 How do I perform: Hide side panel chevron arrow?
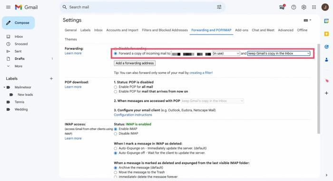326,175
